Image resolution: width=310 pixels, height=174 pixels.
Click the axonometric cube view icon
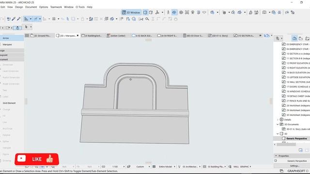(x=151, y=13)
